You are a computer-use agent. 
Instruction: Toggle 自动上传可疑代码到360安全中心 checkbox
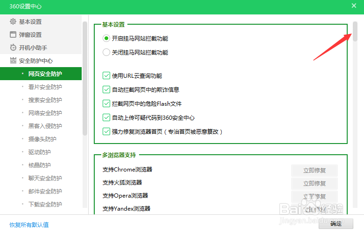pos(106,117)
